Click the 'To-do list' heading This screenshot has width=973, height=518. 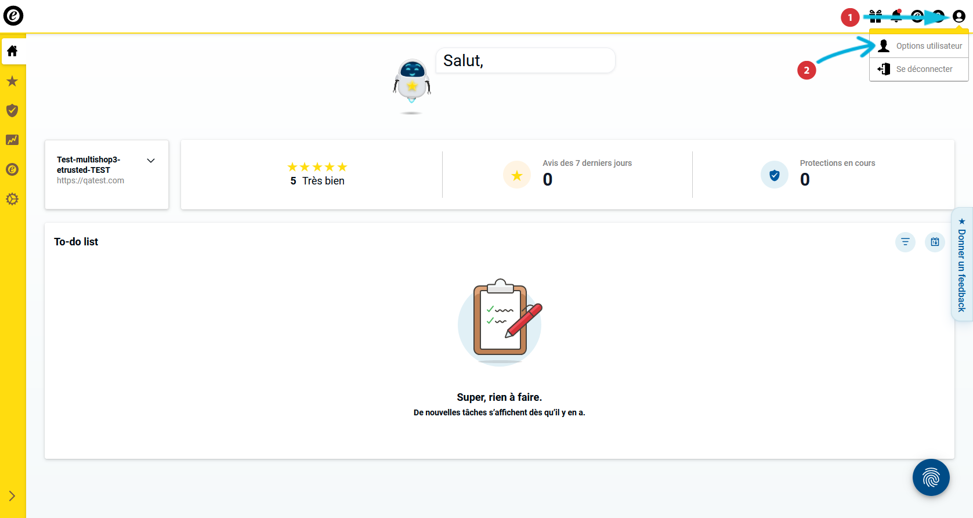pyautogui.click(x=76, y=242)
